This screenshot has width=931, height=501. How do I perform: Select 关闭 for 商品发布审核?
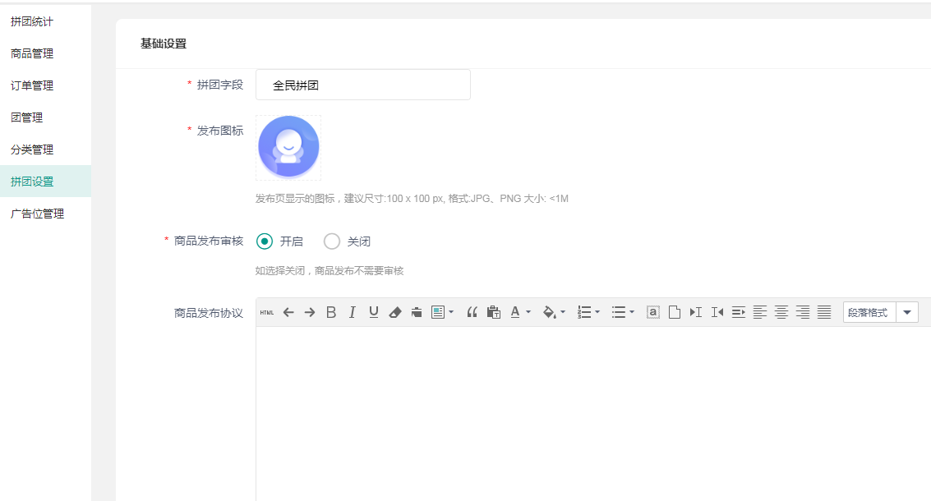coord(332,241)
